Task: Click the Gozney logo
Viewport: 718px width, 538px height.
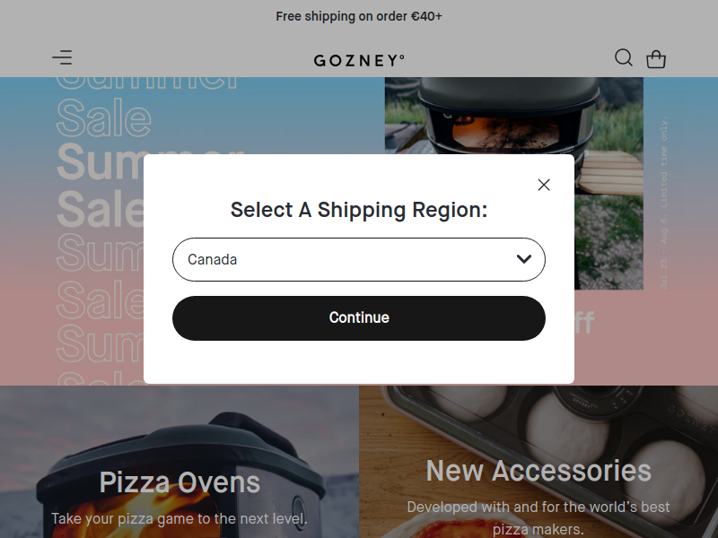Action: coord(359,60)
